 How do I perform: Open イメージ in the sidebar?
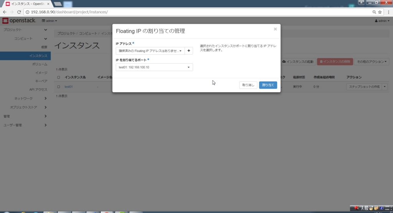tap(41, 73)
